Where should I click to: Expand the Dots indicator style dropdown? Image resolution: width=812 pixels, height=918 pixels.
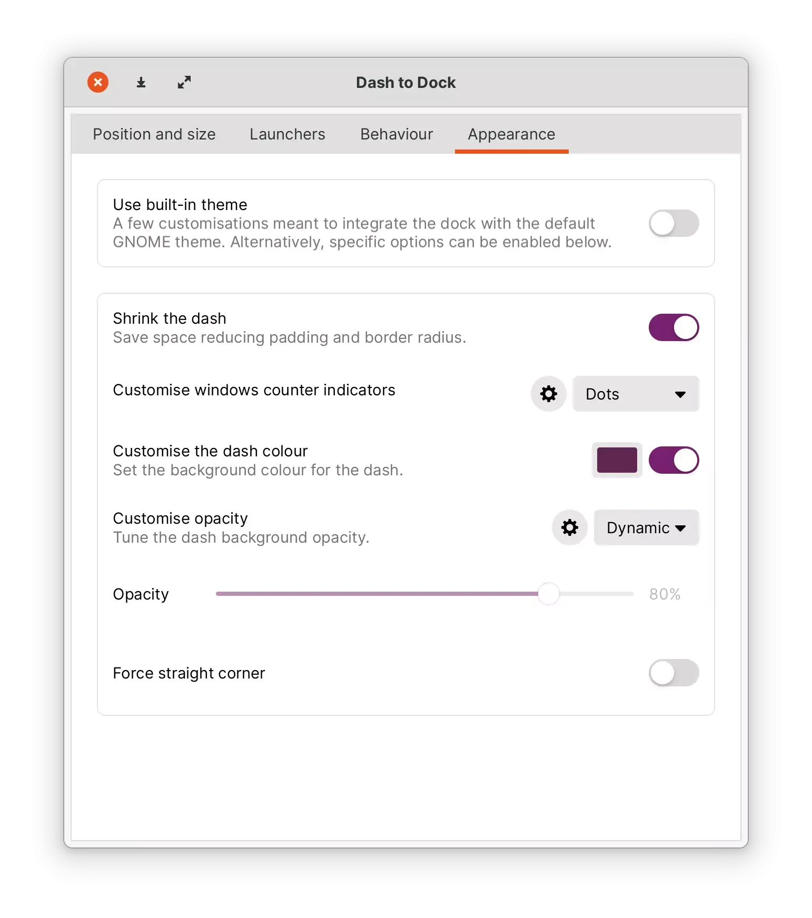[x=636, y=394]
